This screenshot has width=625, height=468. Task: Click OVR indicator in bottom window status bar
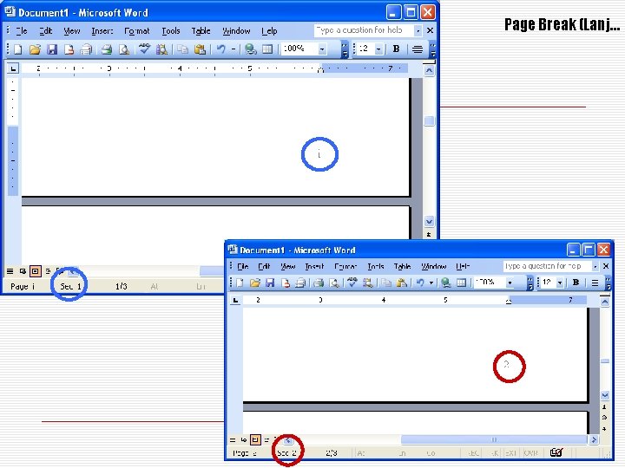[530, 453]
